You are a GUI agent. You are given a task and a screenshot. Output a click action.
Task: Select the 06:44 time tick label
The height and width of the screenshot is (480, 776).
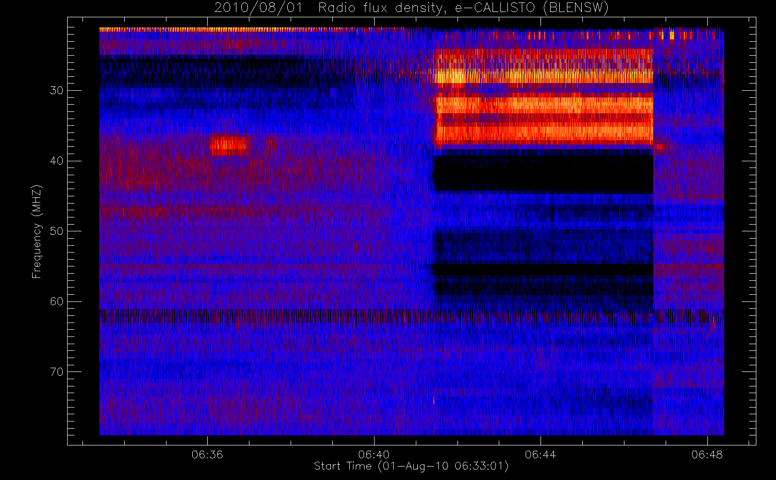pyautogui.click(x=541, y=454)
